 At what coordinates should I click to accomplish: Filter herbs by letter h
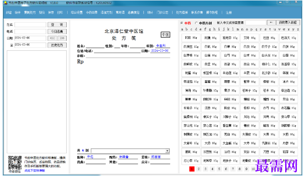[x=214, y=29]
